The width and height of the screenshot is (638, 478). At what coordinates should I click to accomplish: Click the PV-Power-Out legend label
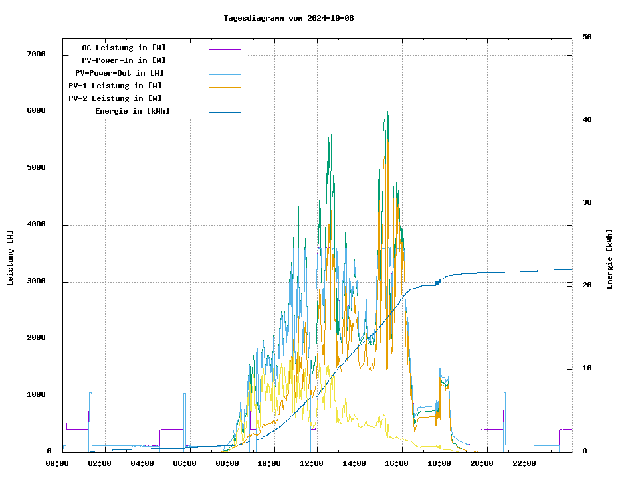click(120, 73)
